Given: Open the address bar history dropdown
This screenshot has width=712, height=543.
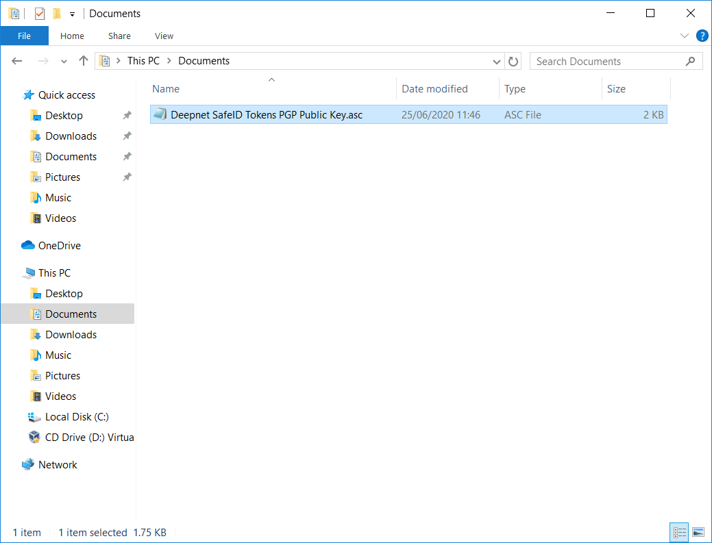Looking at the screenshot, I should click(497, 61).
